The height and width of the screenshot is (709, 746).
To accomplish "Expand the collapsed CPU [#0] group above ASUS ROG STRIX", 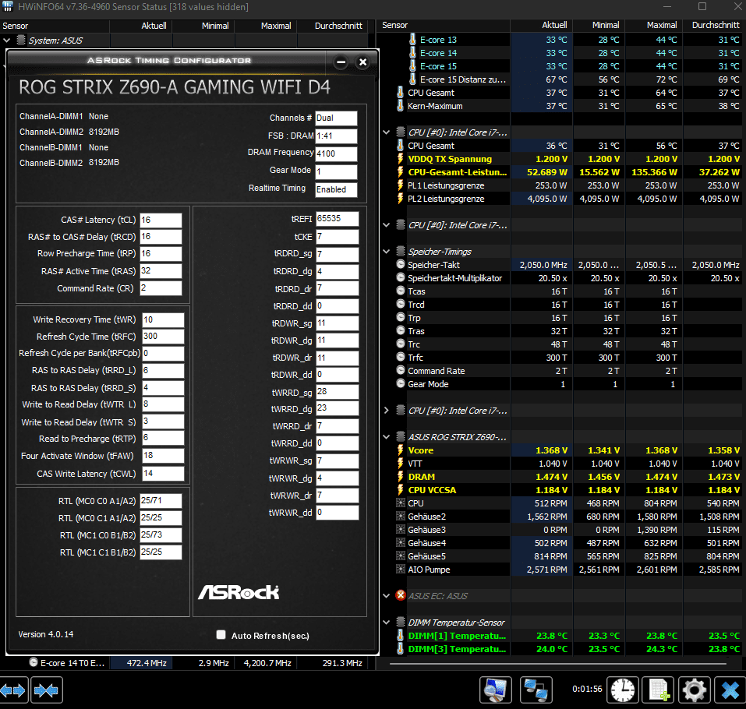I will tap(387, 410).
